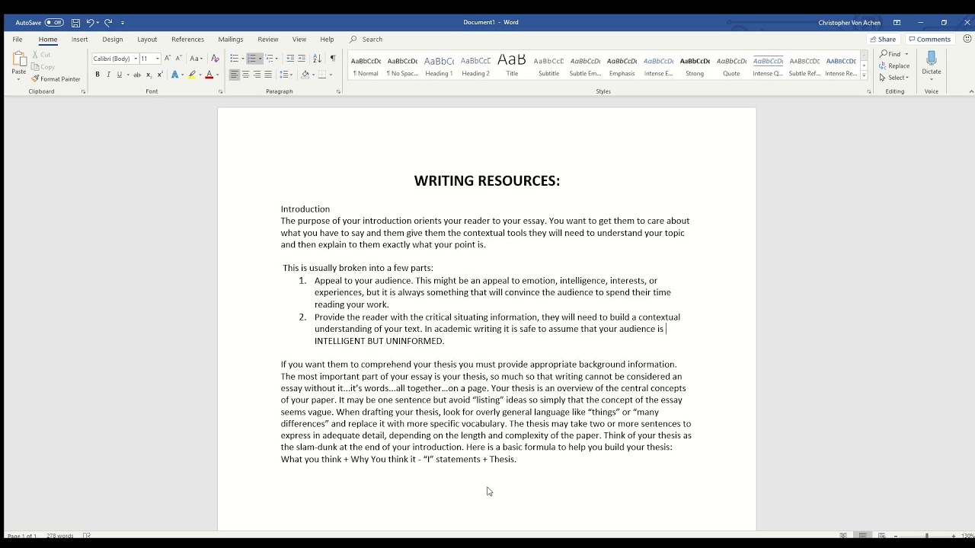Show paragraph marks with the pilcrow icon
The height and width of the screenshot is (548, 975).
(332, 59)
